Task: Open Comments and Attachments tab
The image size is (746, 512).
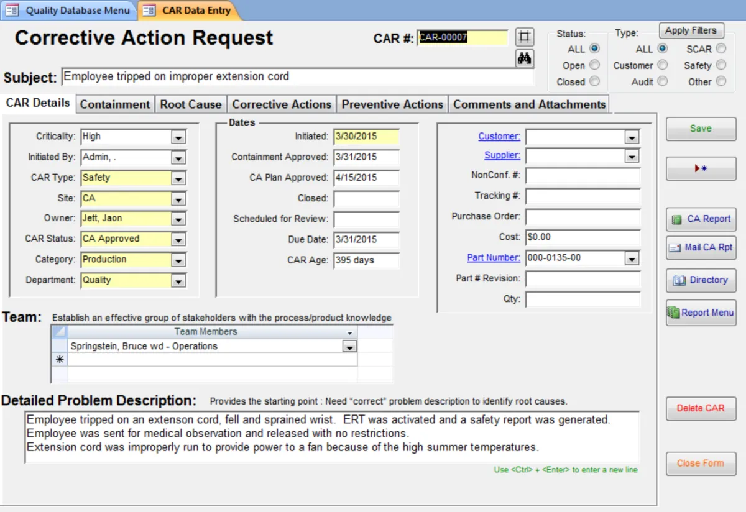Action: coord(529,104)
